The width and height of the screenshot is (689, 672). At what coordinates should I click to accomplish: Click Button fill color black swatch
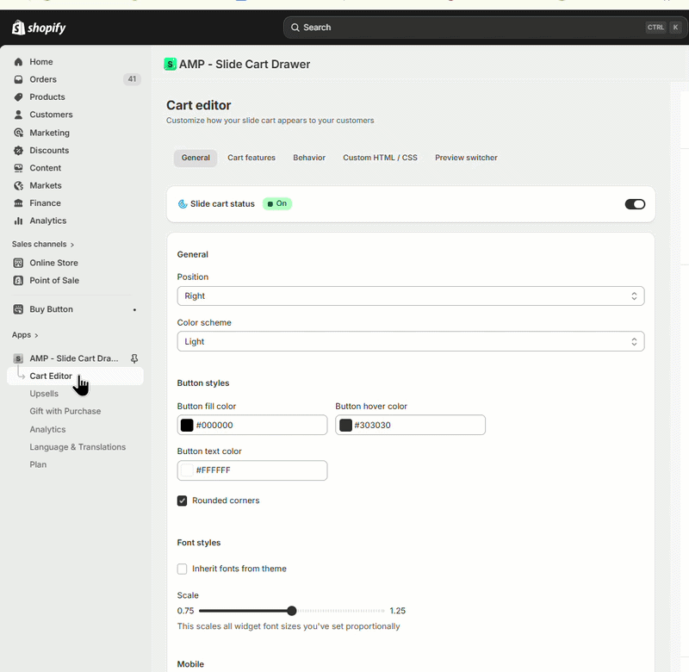tap(187, 425)
